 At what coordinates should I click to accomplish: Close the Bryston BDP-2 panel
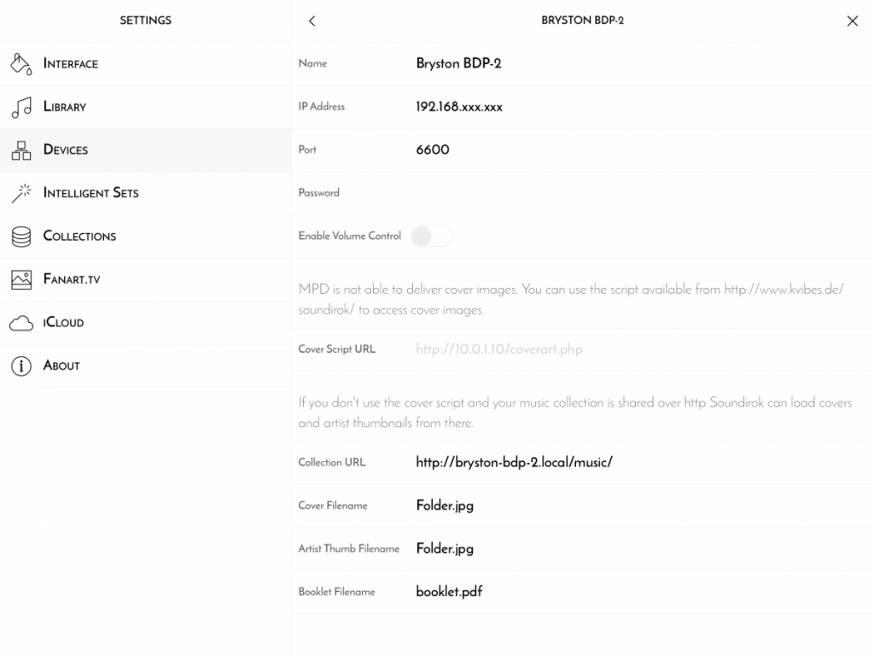click(853, 21)
